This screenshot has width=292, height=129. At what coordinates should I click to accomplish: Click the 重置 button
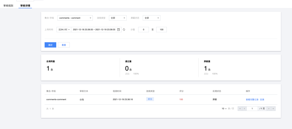pos(64,45)
